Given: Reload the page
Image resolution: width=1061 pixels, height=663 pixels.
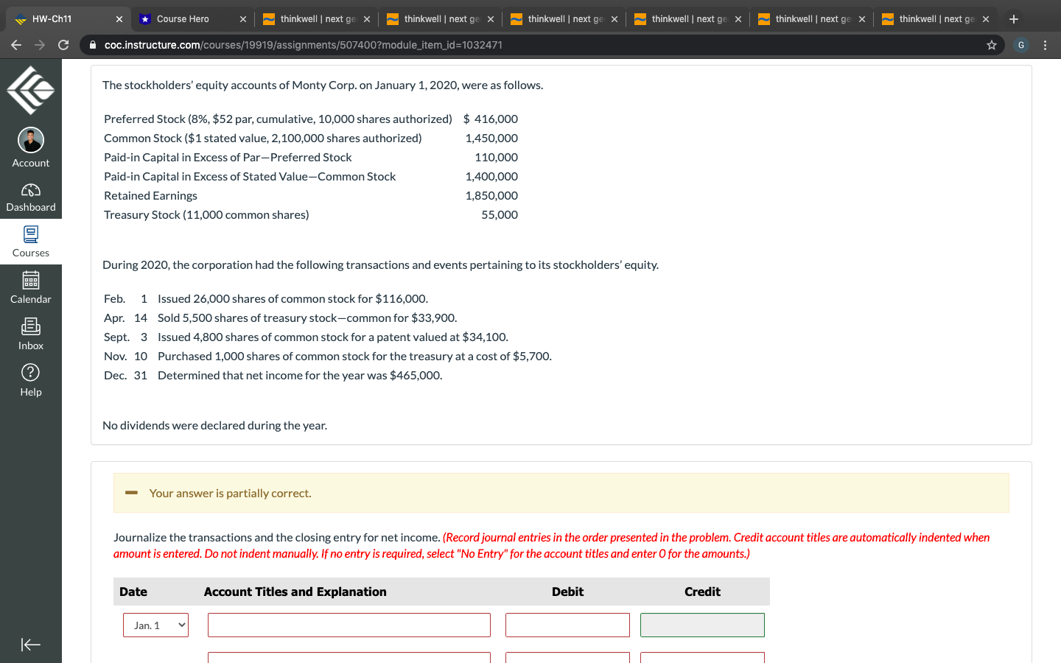Looking at the screenshot, I should (x=63, y=45).
